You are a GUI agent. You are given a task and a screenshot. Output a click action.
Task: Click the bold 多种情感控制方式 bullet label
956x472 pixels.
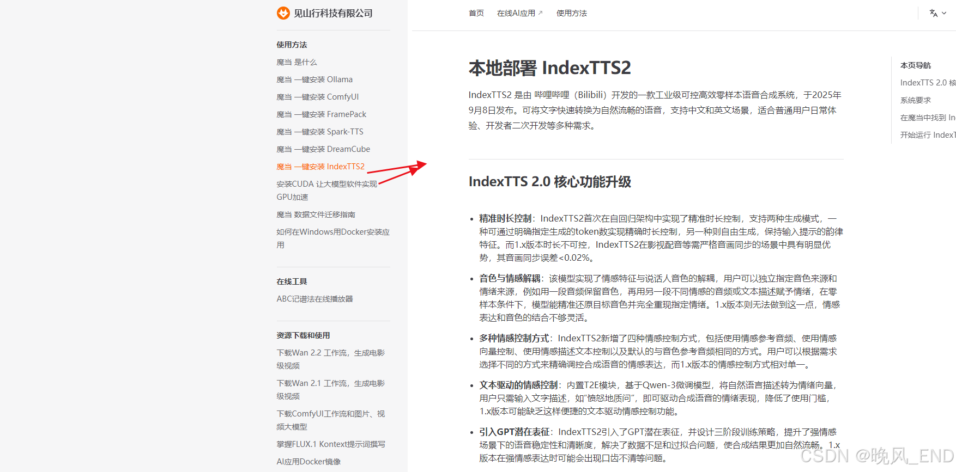514,338
